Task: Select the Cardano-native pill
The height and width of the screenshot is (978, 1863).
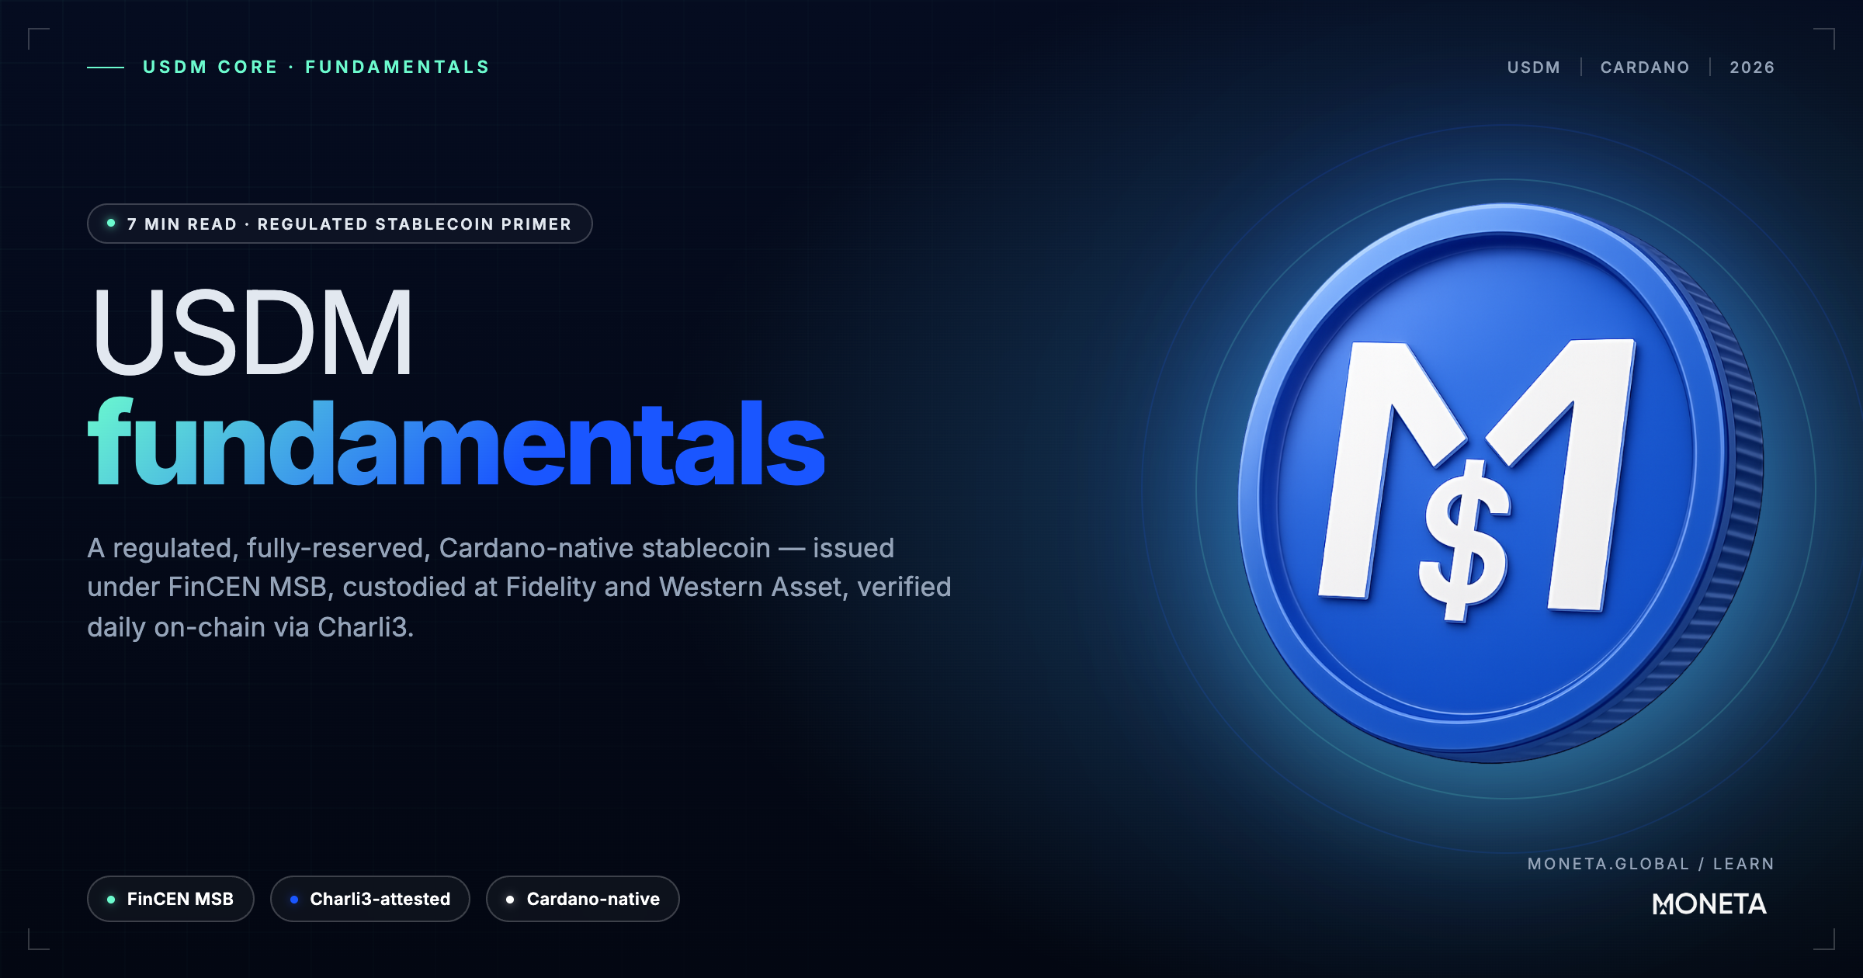Action: point(583,899)
